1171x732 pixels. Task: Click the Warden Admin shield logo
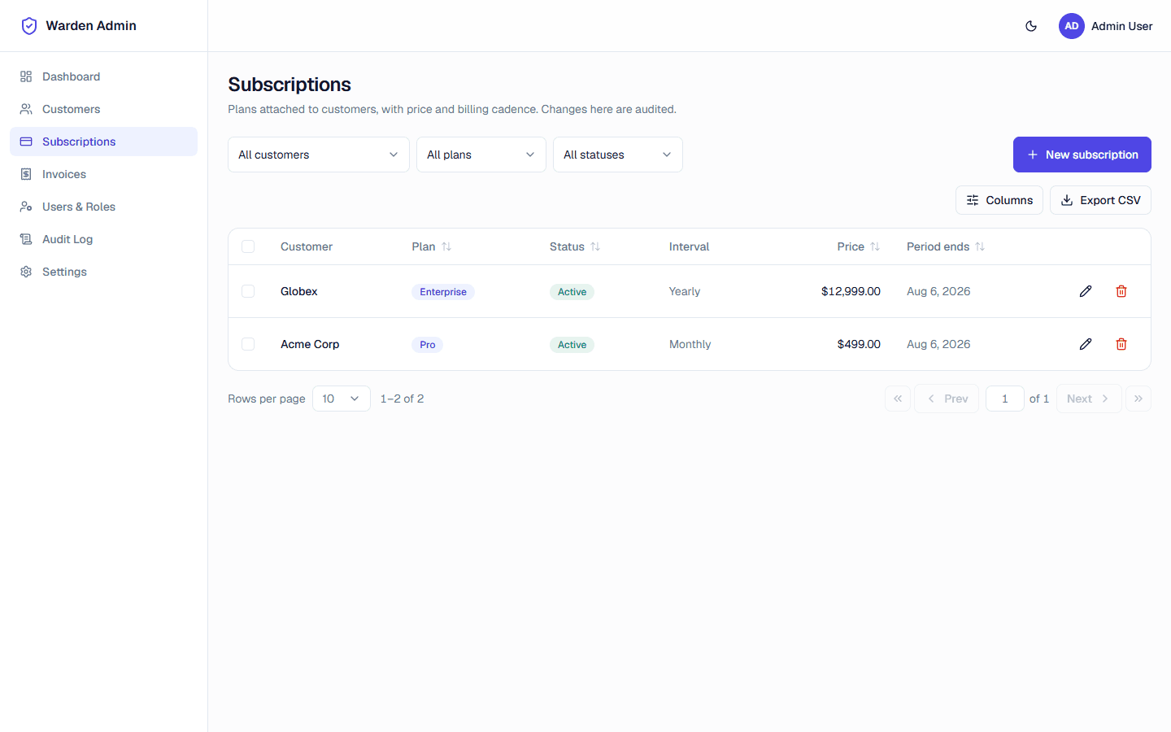29,26
